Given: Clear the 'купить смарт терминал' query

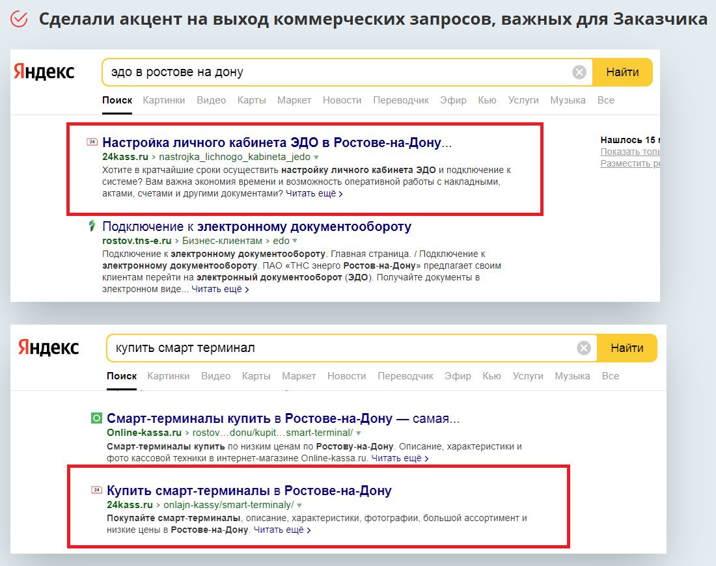Looking at the screenshot, I should 584,348.
